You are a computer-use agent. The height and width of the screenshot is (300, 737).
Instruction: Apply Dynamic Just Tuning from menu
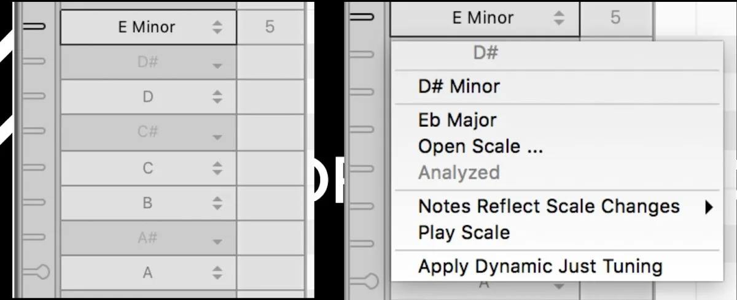(x=540, y=267)
